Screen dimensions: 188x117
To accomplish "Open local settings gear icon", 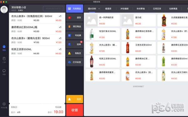I will (4, 104).
